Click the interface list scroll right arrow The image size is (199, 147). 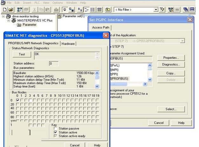click(x=145, y=84)
